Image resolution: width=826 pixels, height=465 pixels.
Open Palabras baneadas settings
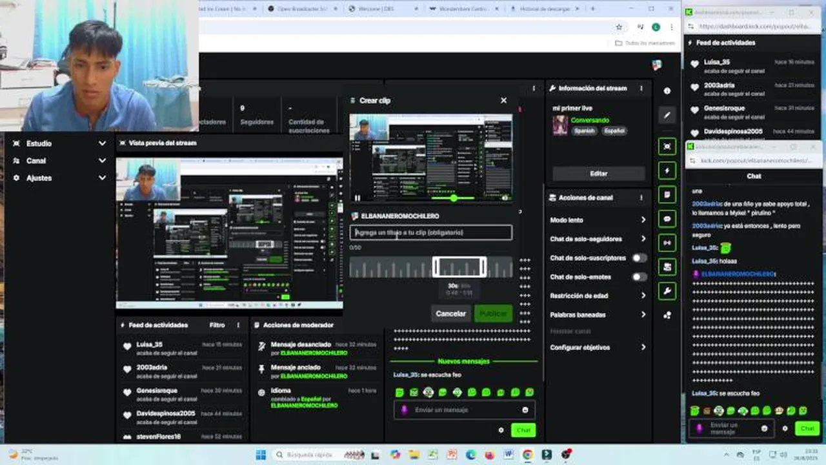598,315
